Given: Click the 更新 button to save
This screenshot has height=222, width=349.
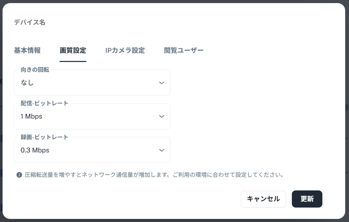Looking at the screenshot, I should [x=307, y=199].
